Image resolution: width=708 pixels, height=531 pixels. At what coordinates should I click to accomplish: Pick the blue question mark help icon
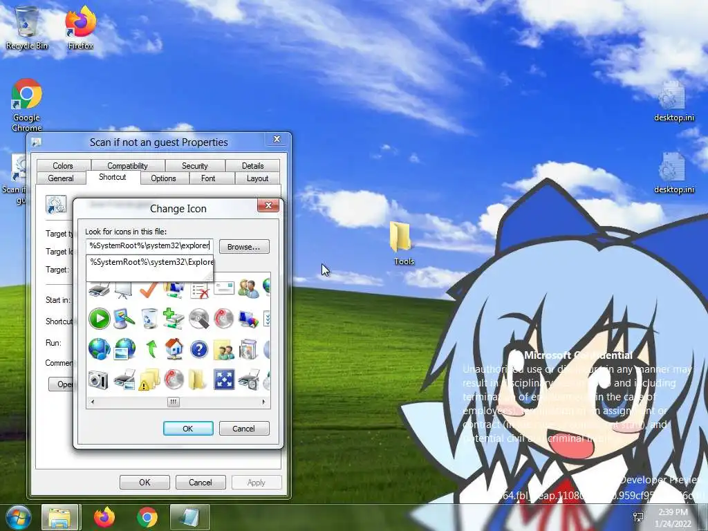[198, 349]
